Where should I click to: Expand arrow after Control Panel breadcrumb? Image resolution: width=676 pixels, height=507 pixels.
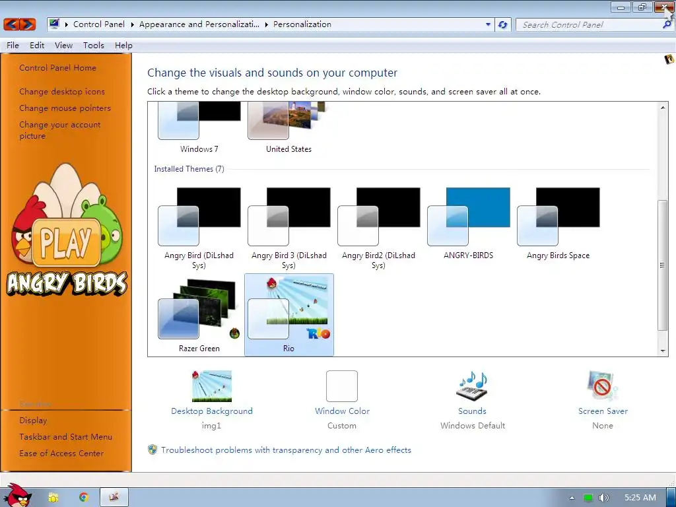point(132,24)
